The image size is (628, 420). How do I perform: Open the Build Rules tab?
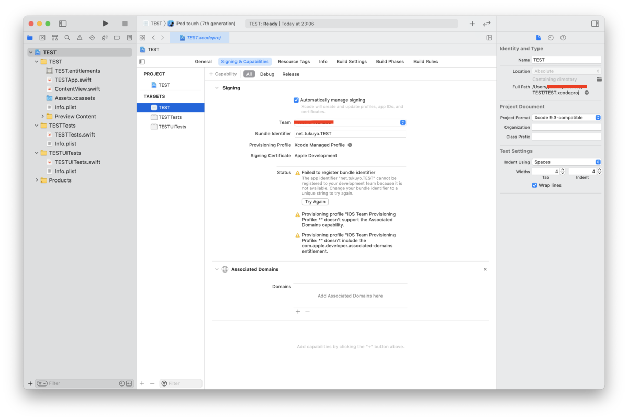[x=425, y=62]
